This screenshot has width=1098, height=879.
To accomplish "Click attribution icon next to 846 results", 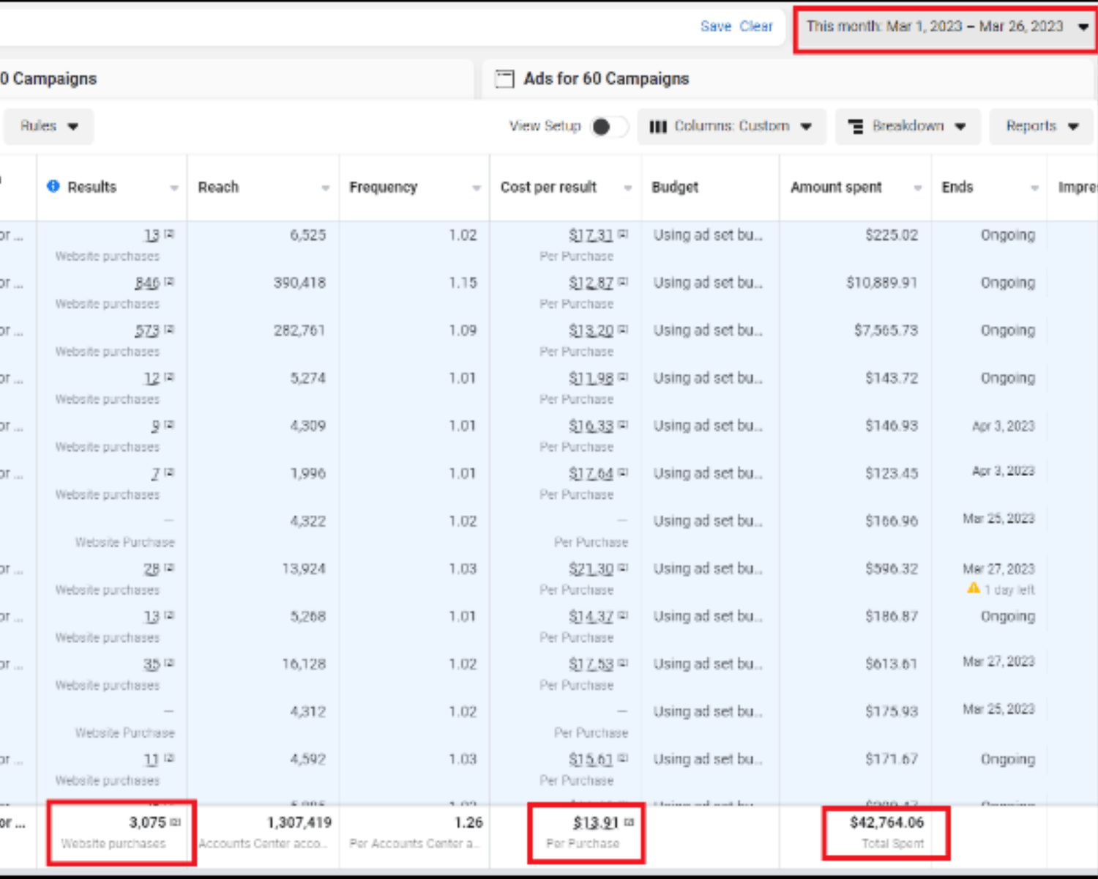I will point(169,282).
